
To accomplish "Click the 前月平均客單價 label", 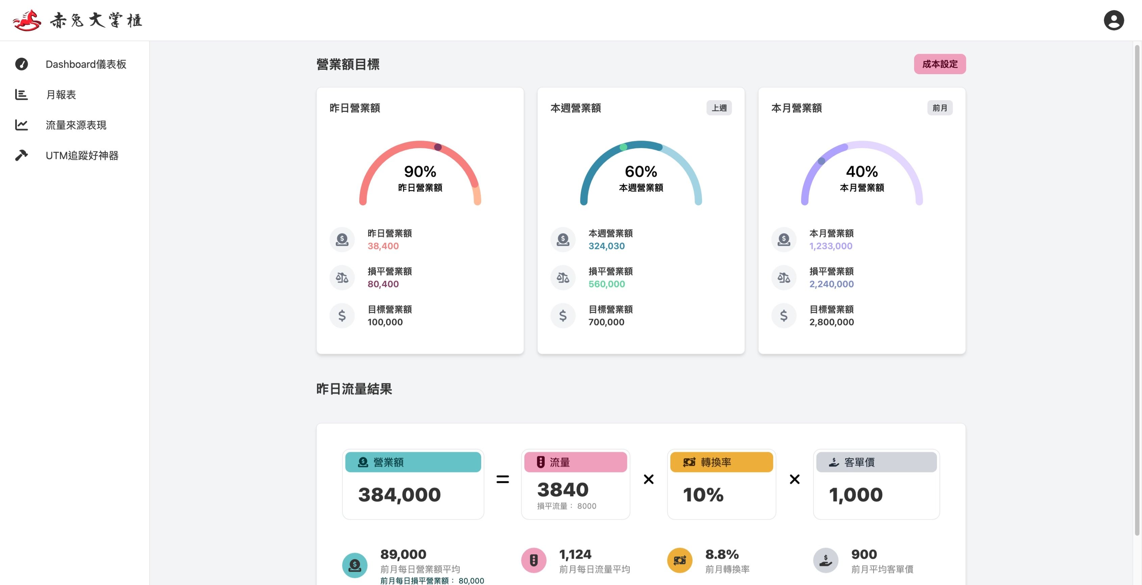I will 882,569.
